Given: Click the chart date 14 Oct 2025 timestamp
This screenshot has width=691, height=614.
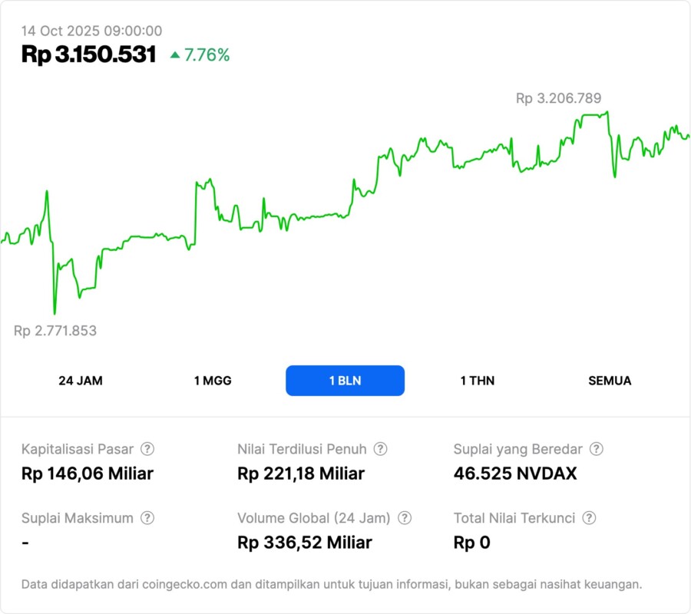Looking at the screenshot, I should click(x=91, y=31).
